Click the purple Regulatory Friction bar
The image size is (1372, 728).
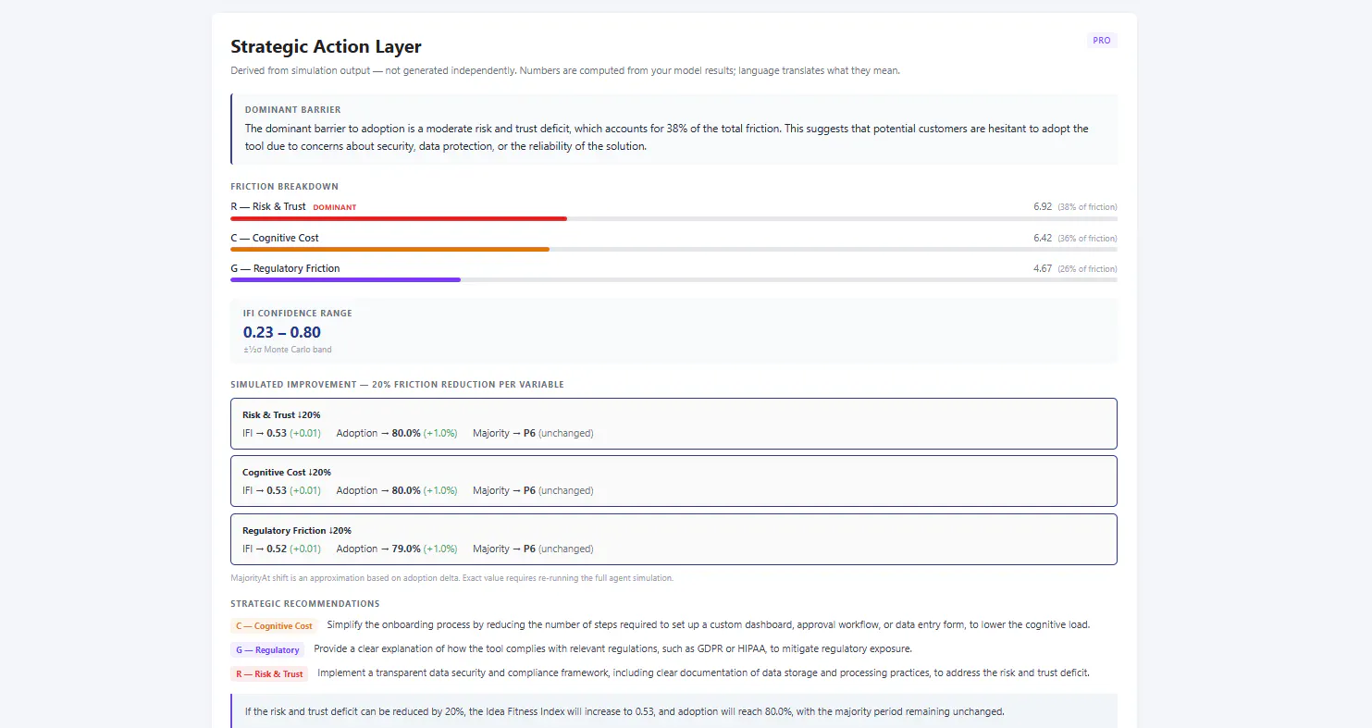coord(345,279)
